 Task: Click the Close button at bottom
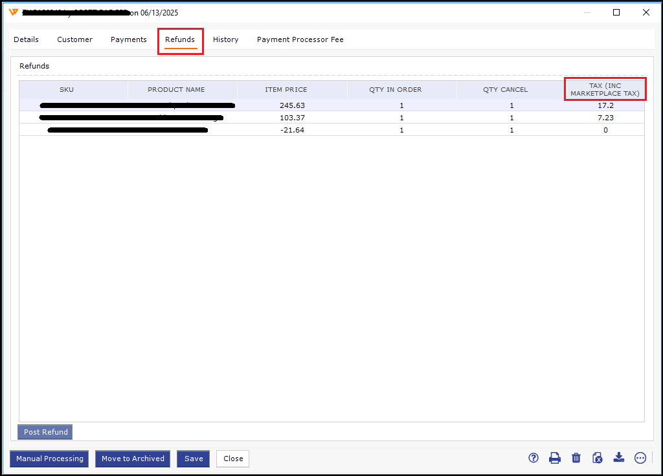(233, 459)
